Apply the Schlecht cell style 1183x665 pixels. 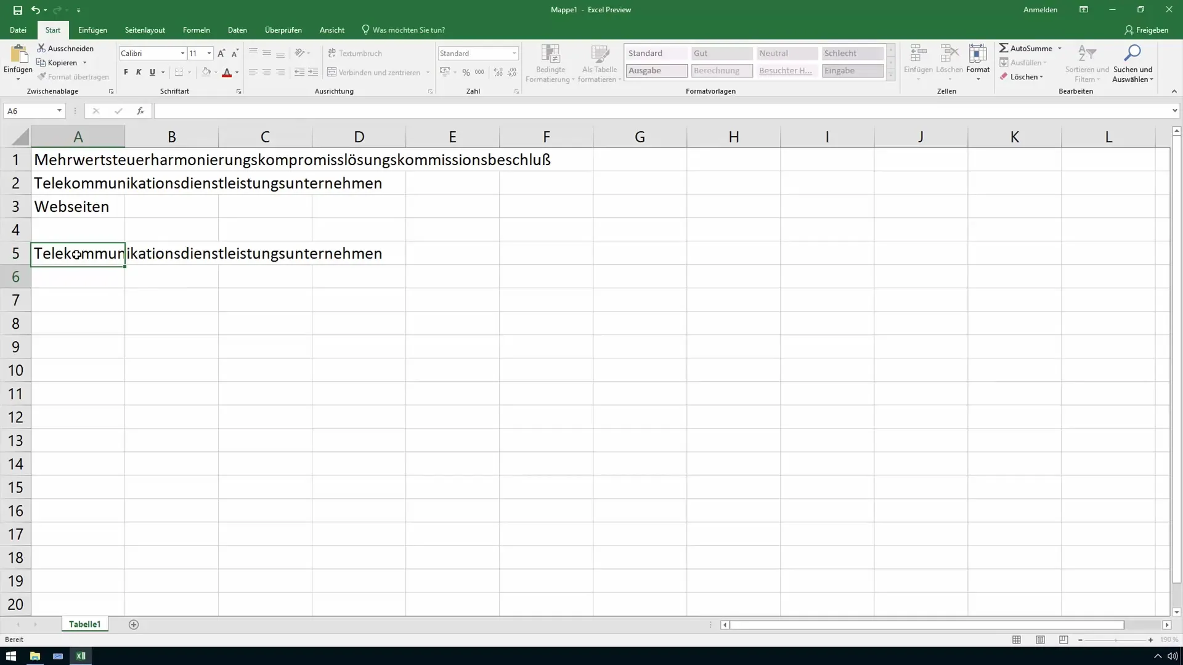point(852,54)
